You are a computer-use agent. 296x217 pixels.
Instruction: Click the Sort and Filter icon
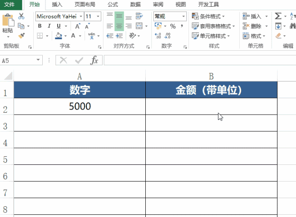click(x=293, y=16)
